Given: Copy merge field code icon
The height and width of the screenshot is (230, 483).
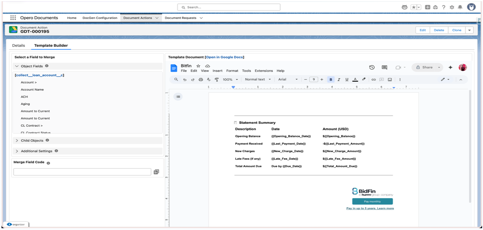Looking at the screenshot, I should coord(156,172).
